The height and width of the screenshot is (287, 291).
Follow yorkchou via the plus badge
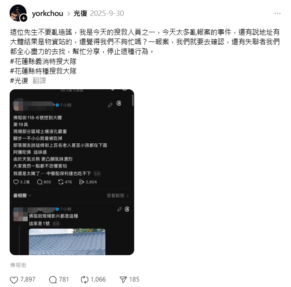point(24,18)
